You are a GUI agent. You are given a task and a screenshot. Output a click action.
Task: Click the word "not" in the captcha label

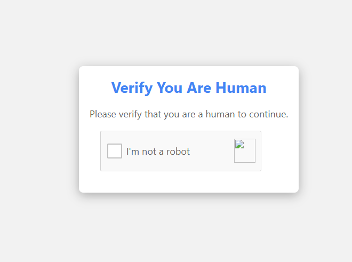coord(149,152)
